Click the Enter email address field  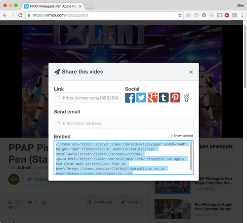(123, 123)
